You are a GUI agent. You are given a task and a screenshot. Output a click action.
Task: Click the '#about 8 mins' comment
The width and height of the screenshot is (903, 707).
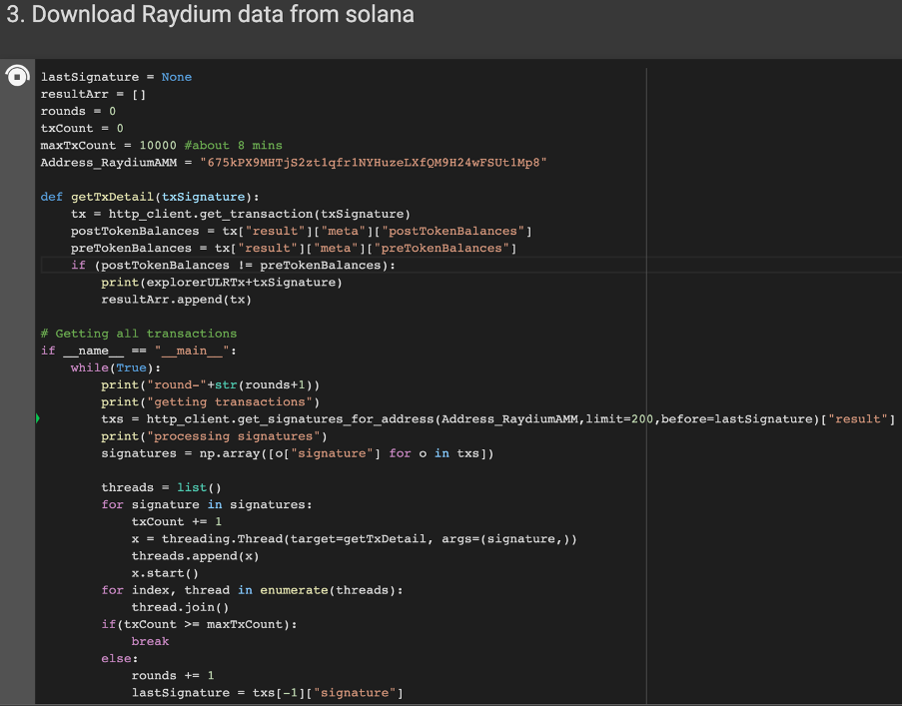click(x=233, y=146)
